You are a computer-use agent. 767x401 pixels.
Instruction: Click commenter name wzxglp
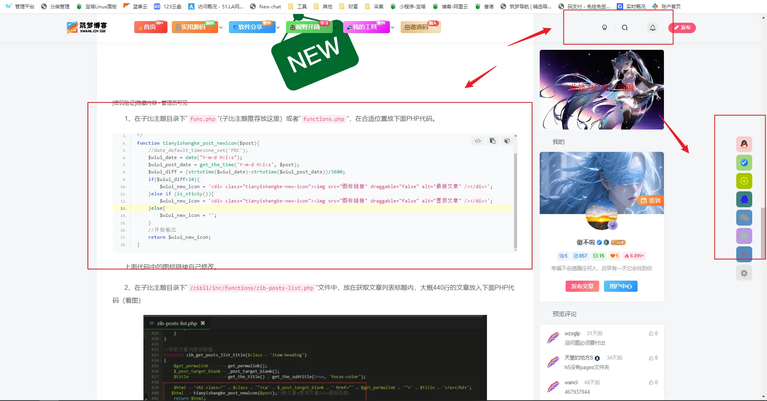click(x=572, y=334)
